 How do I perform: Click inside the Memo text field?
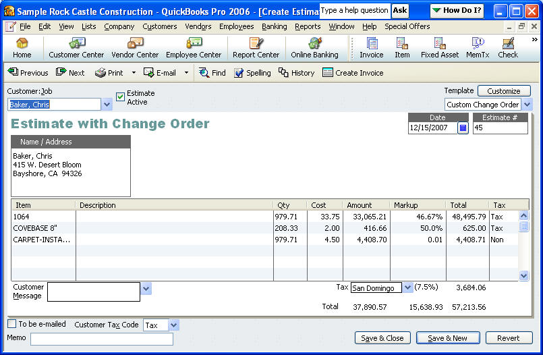(101, 339)
